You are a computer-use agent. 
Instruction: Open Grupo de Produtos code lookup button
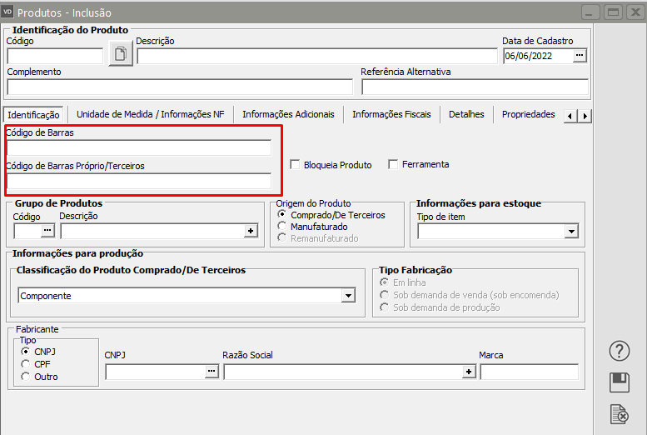click(47, 231)
